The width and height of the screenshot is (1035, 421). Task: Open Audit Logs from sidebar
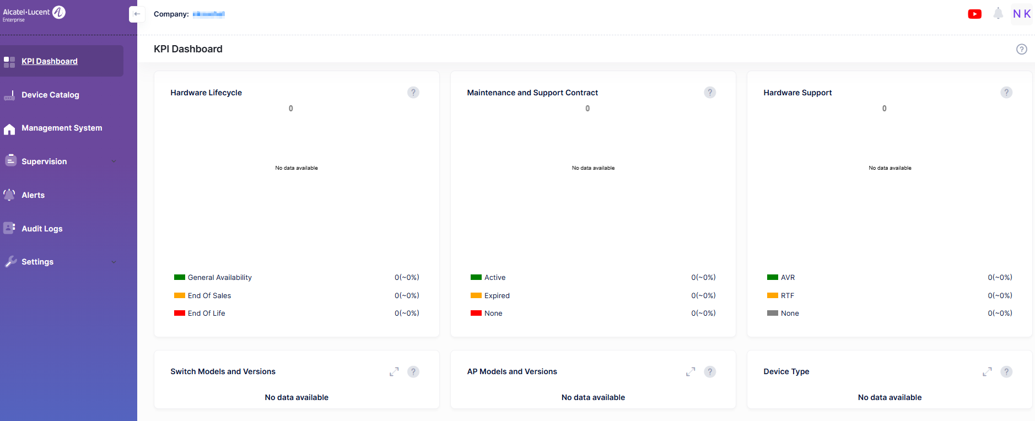click(x=42, y=229)
